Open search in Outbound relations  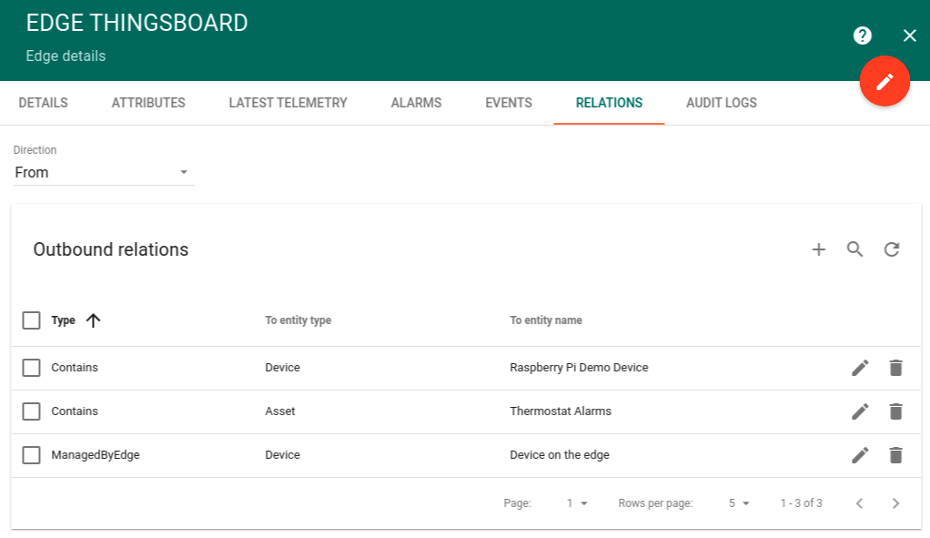[854, 249]
